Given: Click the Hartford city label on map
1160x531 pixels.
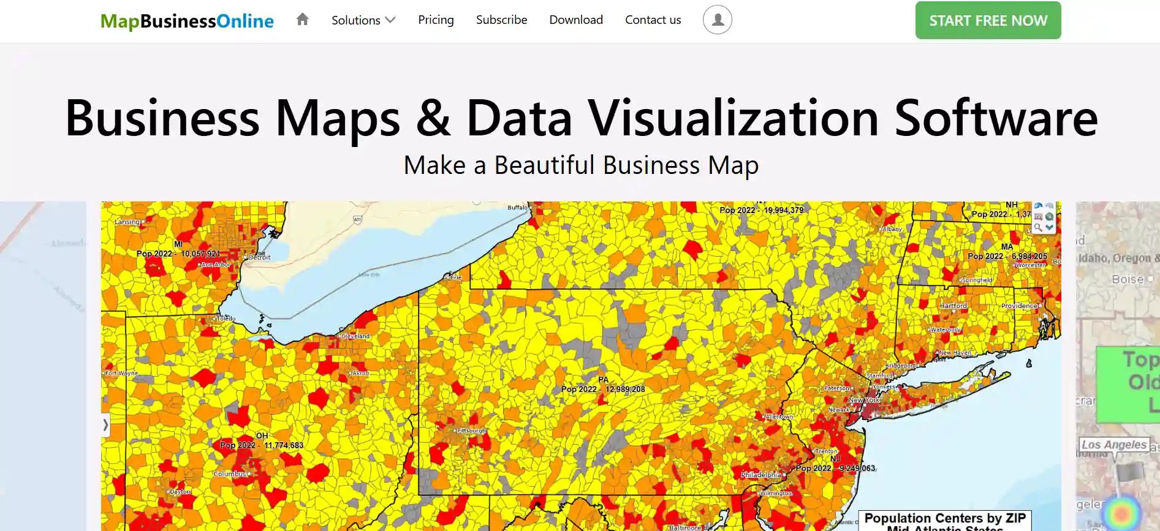Looking at the screenshot, I should point(953,306).
